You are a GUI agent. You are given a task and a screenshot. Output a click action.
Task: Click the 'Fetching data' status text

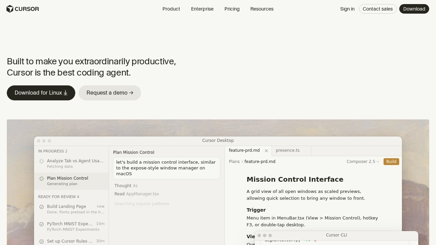[x=60, y=166]
